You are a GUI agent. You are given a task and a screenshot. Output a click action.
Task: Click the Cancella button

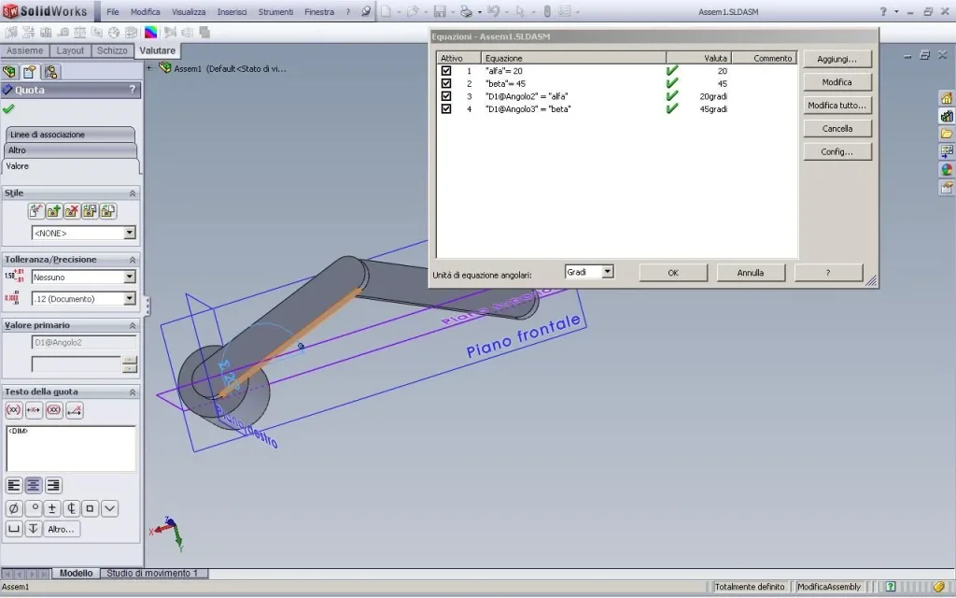tap(837, 129)
